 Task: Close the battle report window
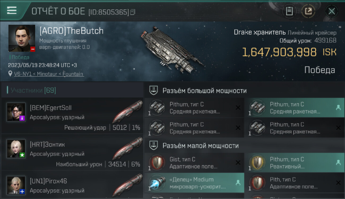[332, 11]
